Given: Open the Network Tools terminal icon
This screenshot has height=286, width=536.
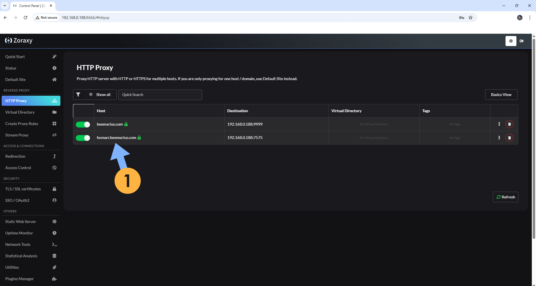Looking at the screenshot, I should 54,244.
